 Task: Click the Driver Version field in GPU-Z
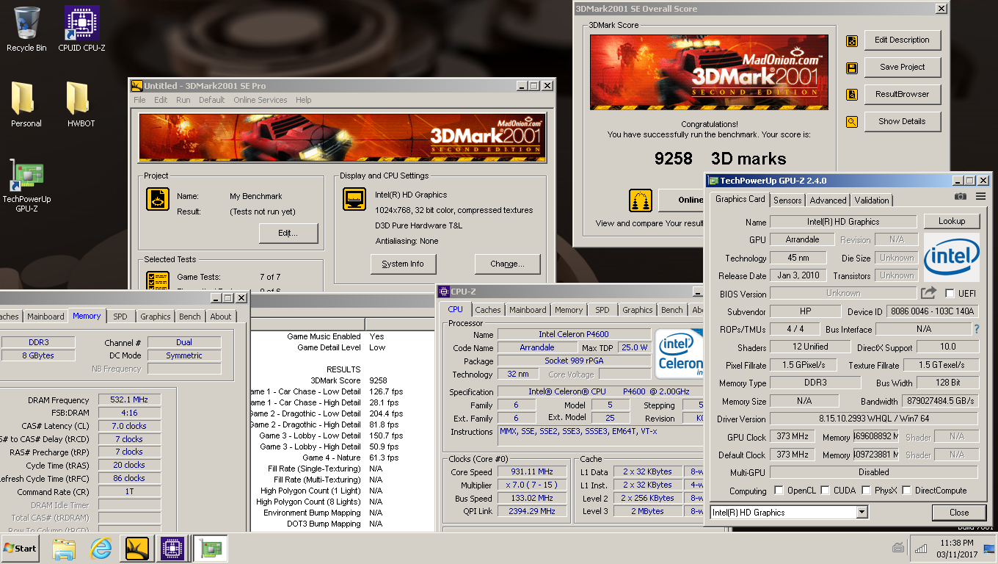click(x=873, y=419)
